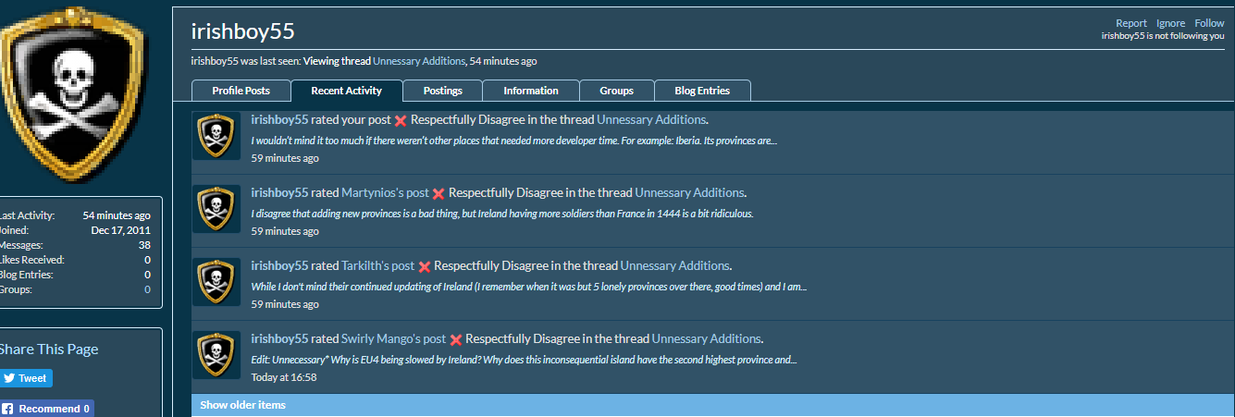Open the Postings tab
The image size is (1235, 417).
tap(442, 91)
